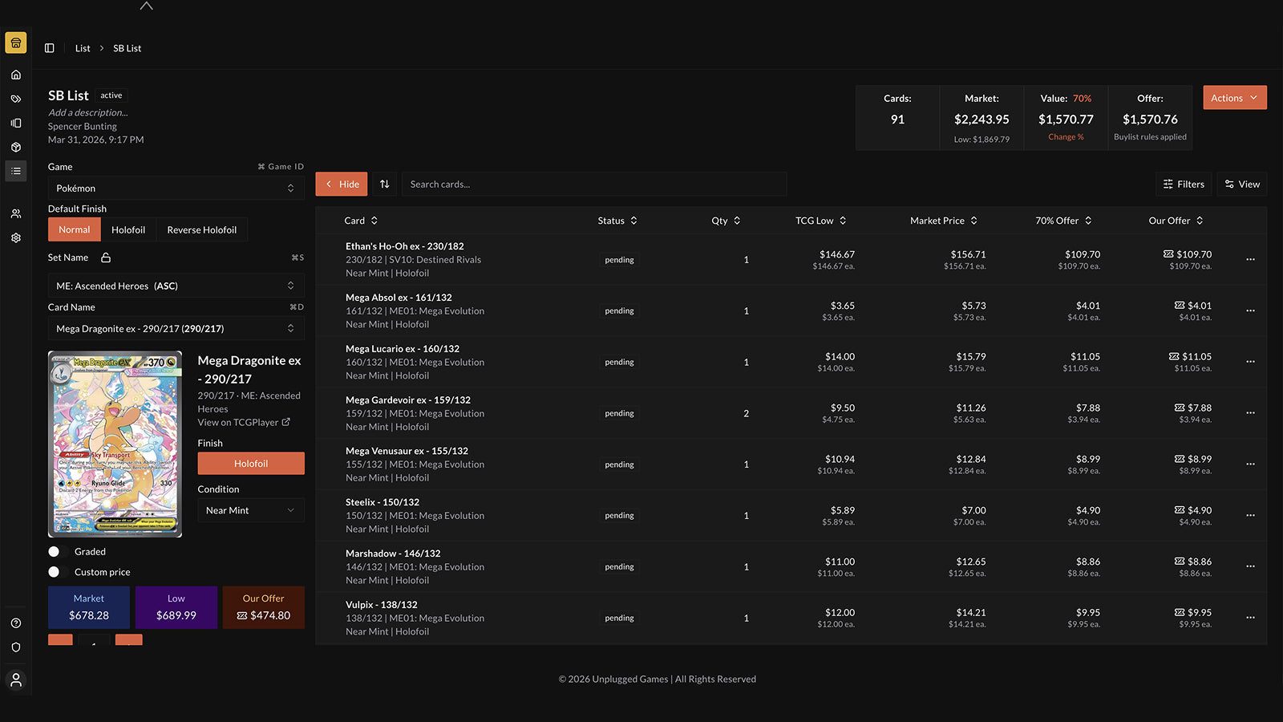Select the Low price tile $689.99
This screenshot has height=722, width=1283.
click(176, 607)
